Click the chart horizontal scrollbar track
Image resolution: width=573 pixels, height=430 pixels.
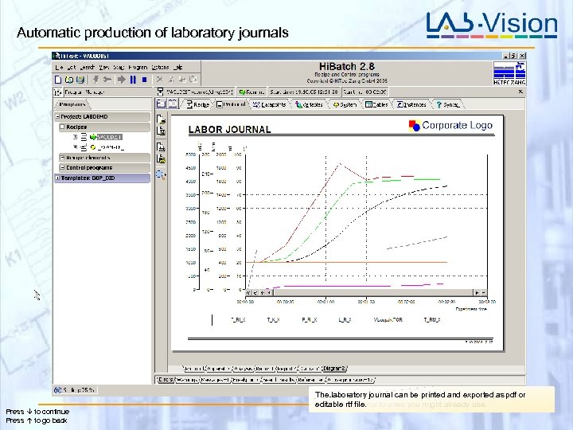(372, 292)
